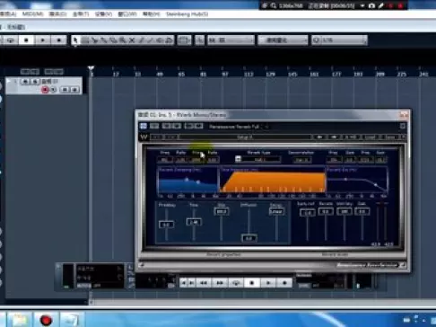The height and width of the screenshot is (327, 436).
Task: Open the Steinberg Hub menu
Action: (x=187, y=14)
